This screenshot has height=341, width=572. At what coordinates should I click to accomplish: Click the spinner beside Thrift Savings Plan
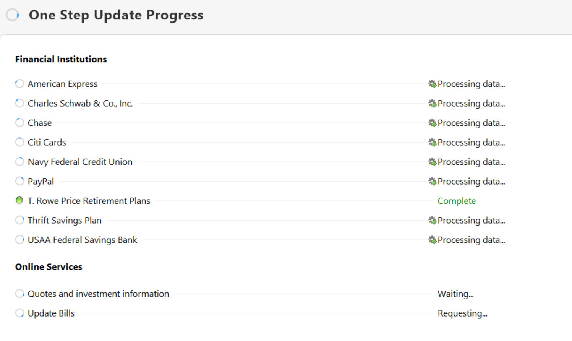(19, 220)
